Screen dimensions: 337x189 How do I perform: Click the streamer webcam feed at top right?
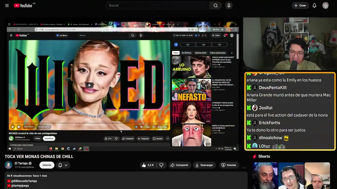(x=290, y=44)
